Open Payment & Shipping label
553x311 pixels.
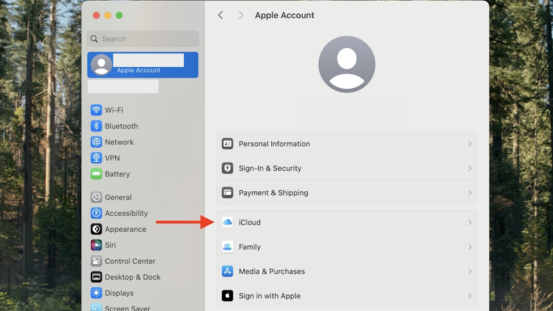[x=273, y=193]
